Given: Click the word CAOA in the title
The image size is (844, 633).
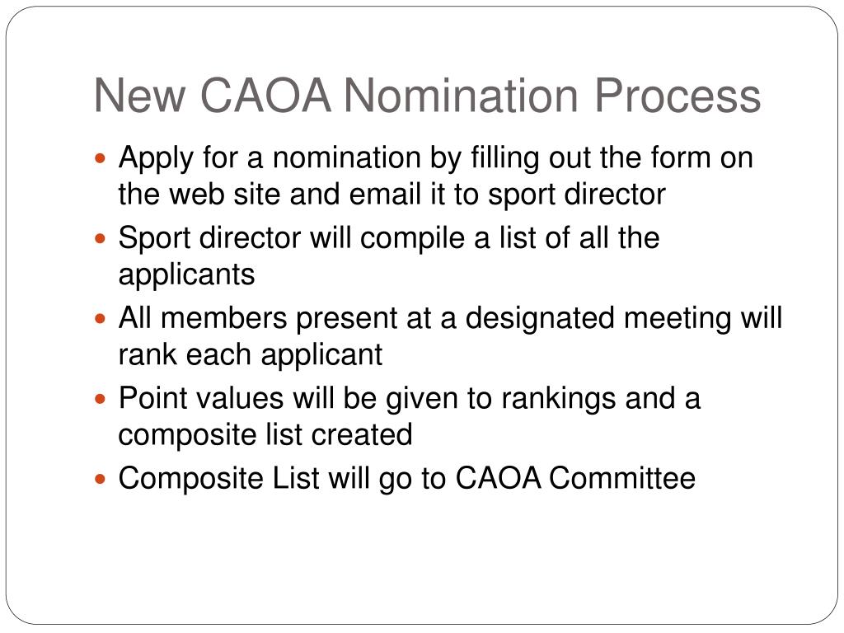Looking at the screenshot, I should 265,96.
